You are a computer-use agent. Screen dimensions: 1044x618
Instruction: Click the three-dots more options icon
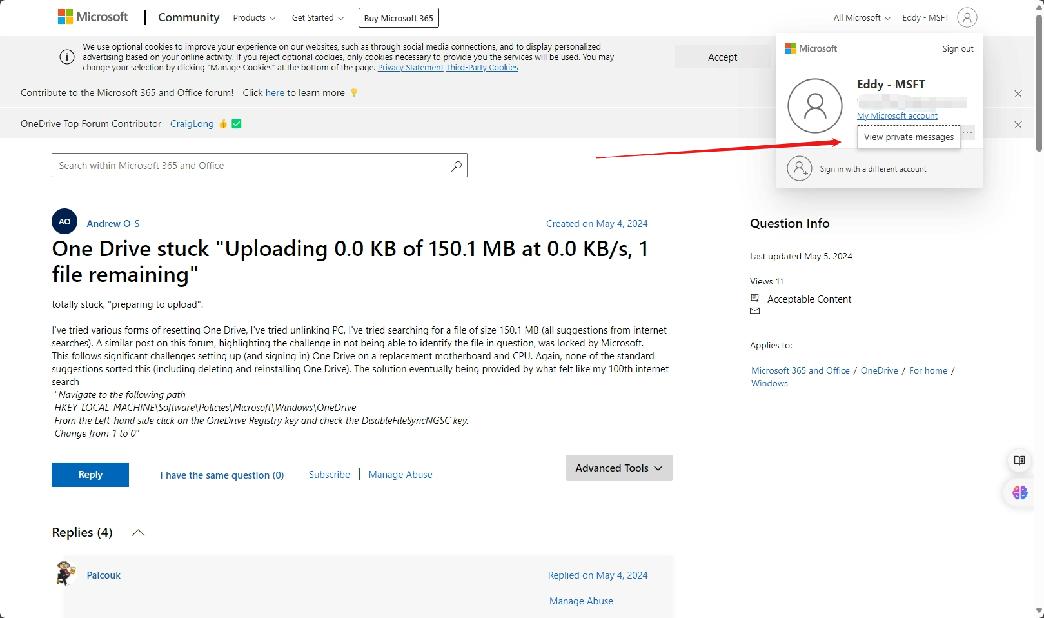[x=967, y=132]
